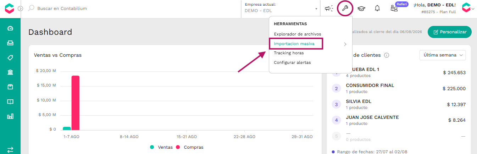Open the price tag sidebar icon
The width and height of the screenshot is (477, 154).
pos(10,57)
